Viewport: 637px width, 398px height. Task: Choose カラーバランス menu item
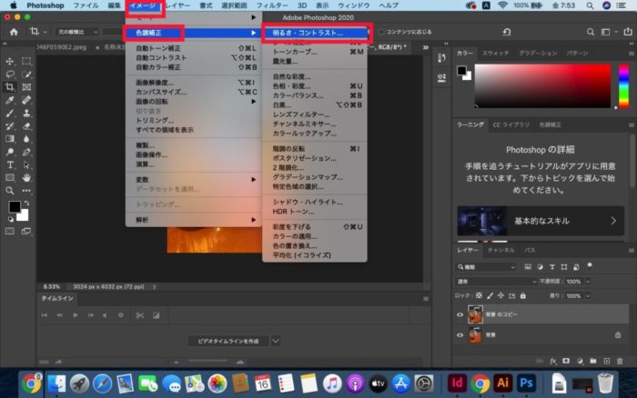click(315, 95)
